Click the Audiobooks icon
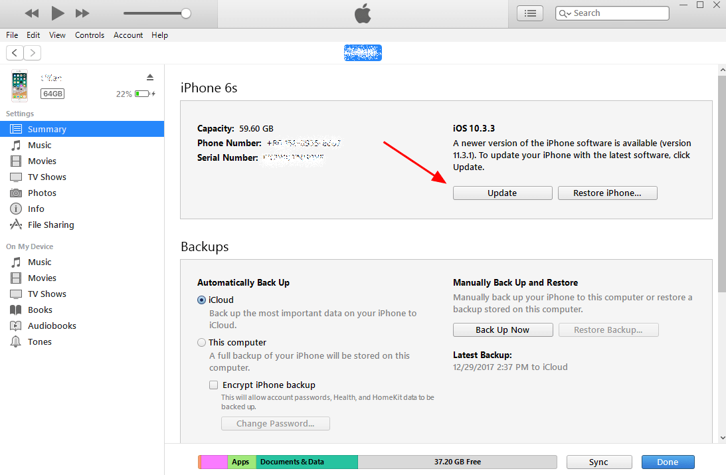This screenshot has height=475, width=726. [16, 326]
